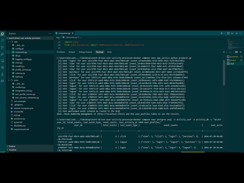The width and height of the screenshot is (244, 183).
Task: Open the Source Control view
Action: point(2,47)
